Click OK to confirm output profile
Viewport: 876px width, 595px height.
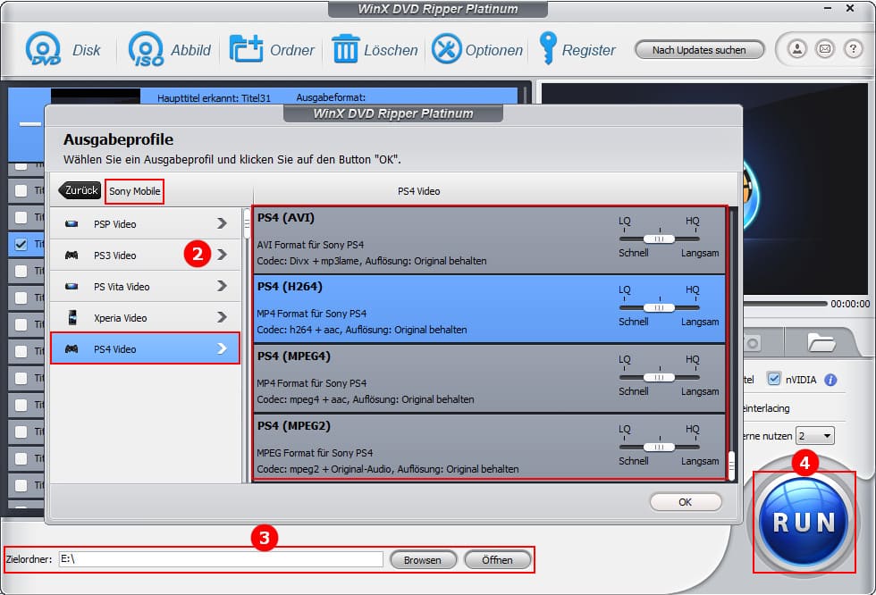(x=685, y=502)
